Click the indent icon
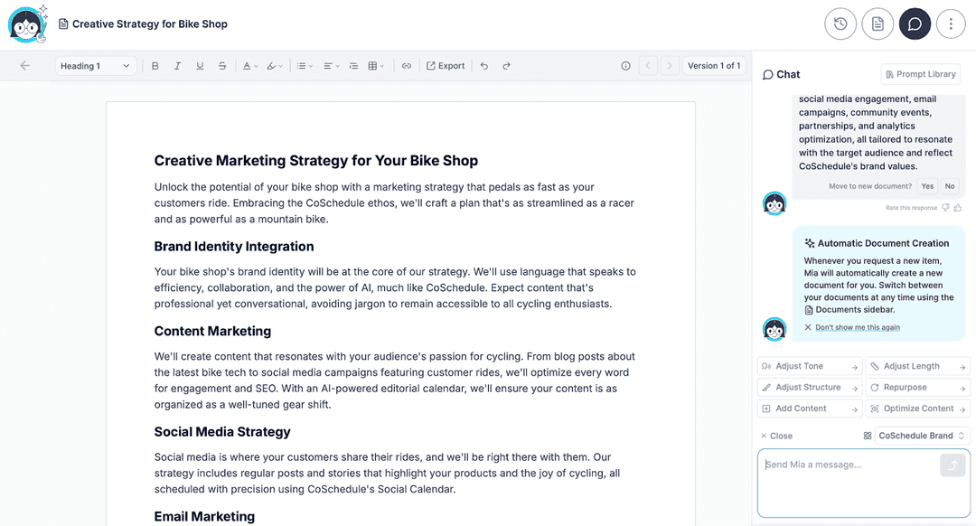 (353, 65)
